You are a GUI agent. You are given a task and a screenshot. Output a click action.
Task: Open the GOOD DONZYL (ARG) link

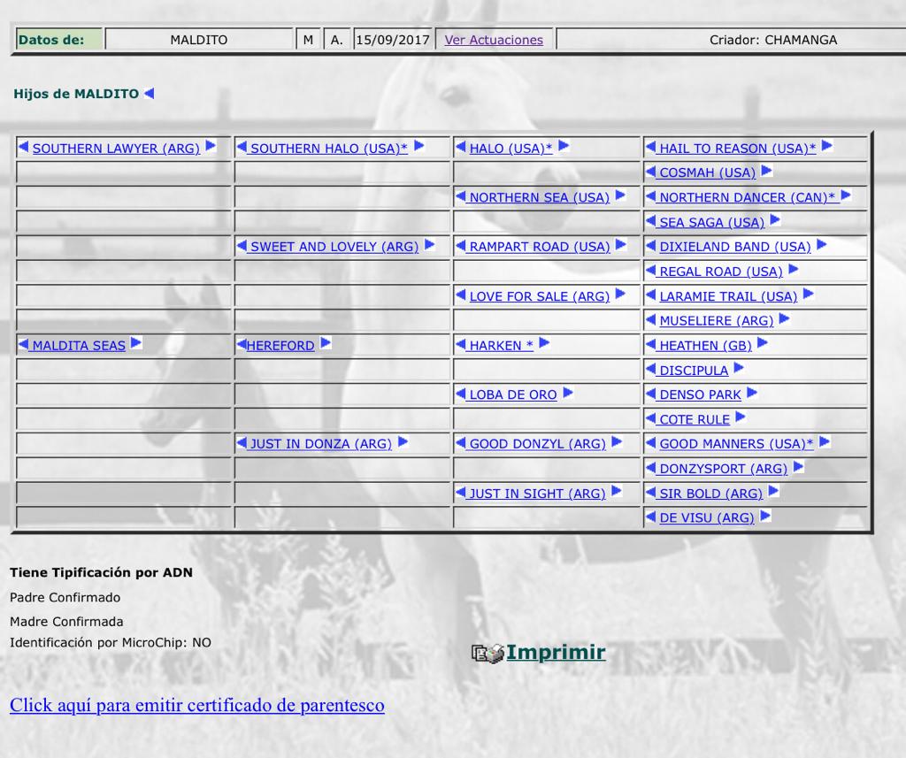coord(537,444)
